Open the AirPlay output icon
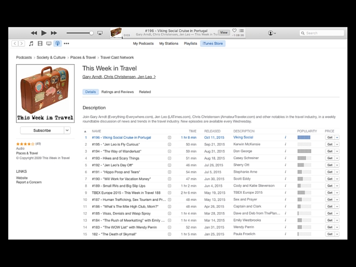356x267 pixels. click(x=100, y=33)
